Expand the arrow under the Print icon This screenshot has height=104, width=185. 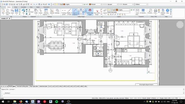(156, 15)
